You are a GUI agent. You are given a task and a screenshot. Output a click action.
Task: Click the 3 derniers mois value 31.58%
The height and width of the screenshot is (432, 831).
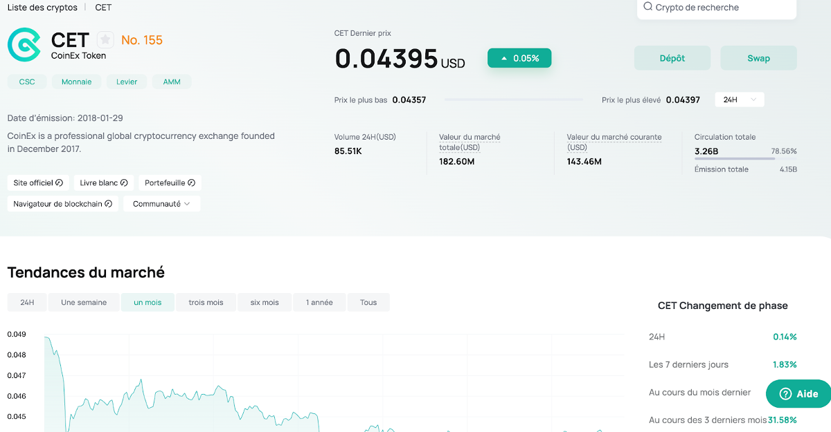pyautogui.click(x=783, y=420)
